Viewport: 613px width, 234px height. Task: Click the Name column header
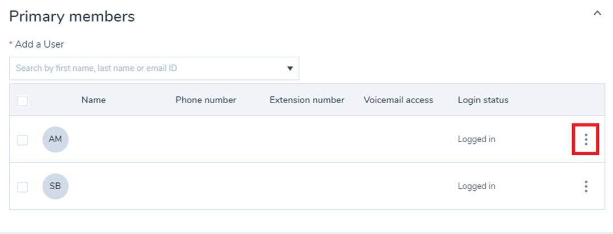point(94,100)
